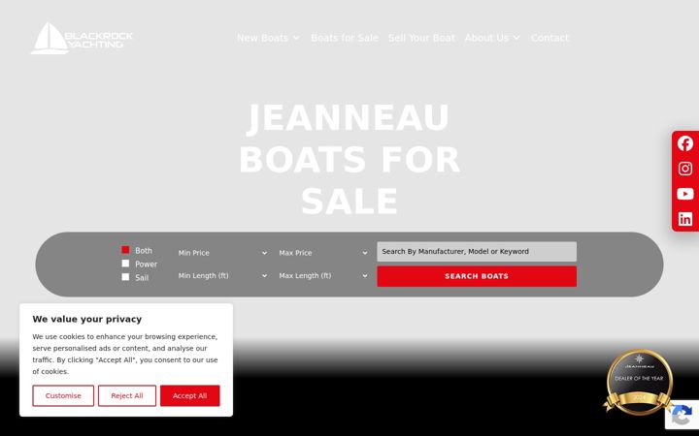Open the Max Length (ft) dropdown
Screen dimensions: 699x436
(323, 276)
